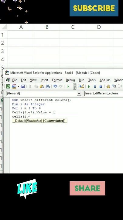123x220 pixels.
Task: Click the margin indicator bar left of code
Action: tap(6, 135)
